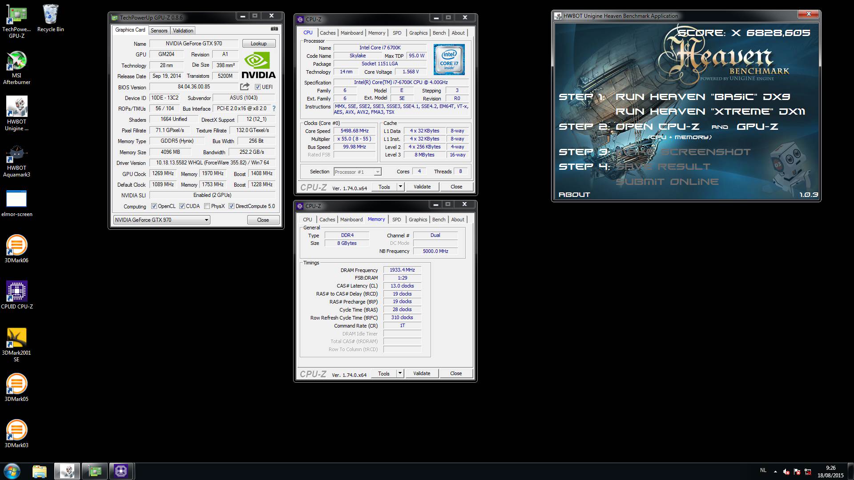Switch to the Validation tab in GPU-Z
Image resolution: width=854 pixels, height=480 pixels.
[183, 31]
